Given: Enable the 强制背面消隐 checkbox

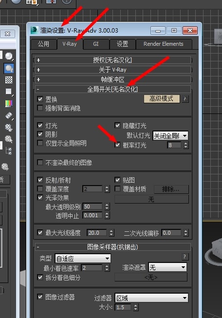Looking at the screenshot, I should pos(40,108).
